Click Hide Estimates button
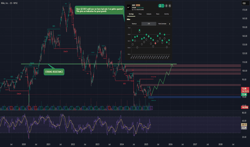The width and height of the screenshot is (250, 147). [162, 24]
